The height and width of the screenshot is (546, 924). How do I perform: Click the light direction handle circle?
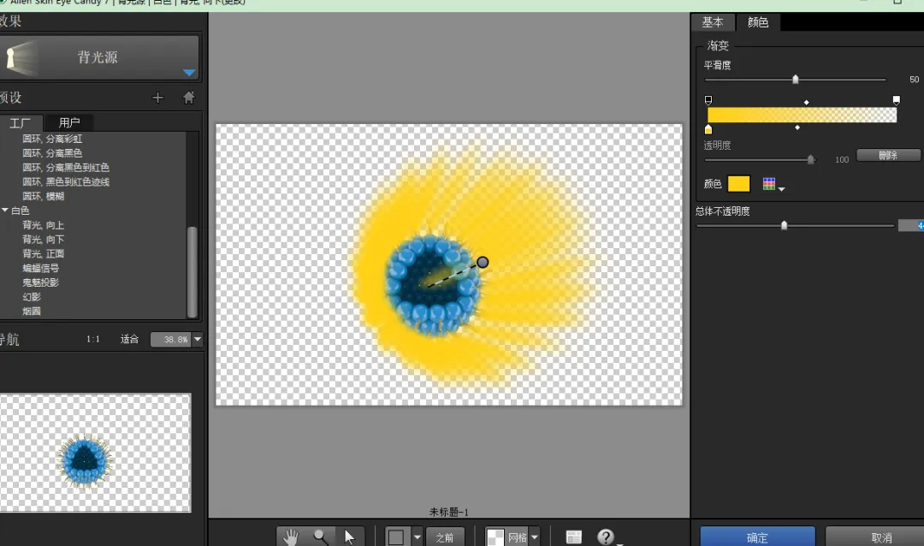click(483, 263)
